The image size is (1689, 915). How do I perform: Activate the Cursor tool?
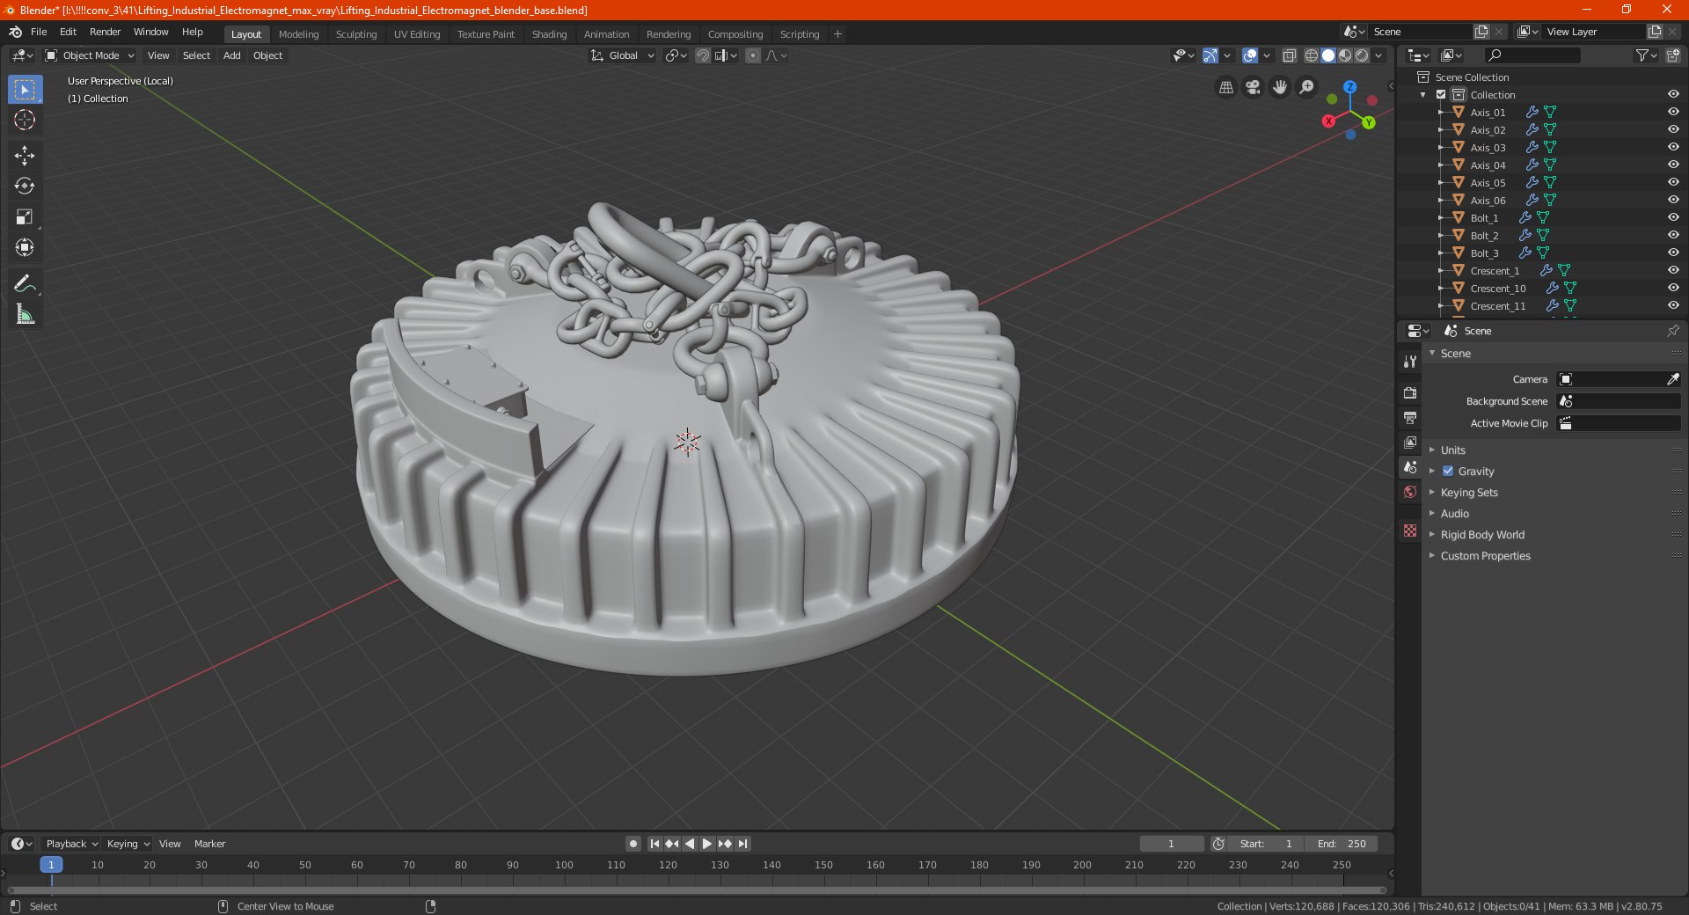[25, 120]
